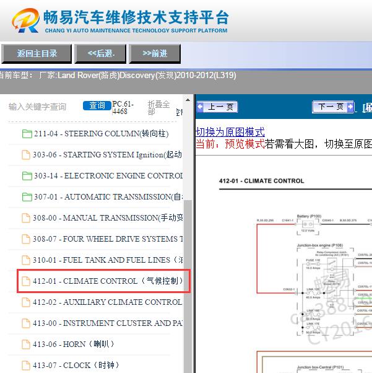
Task: Click file icon of 413-00 Instrument Cluster
Action: click(x=26, y=323)
